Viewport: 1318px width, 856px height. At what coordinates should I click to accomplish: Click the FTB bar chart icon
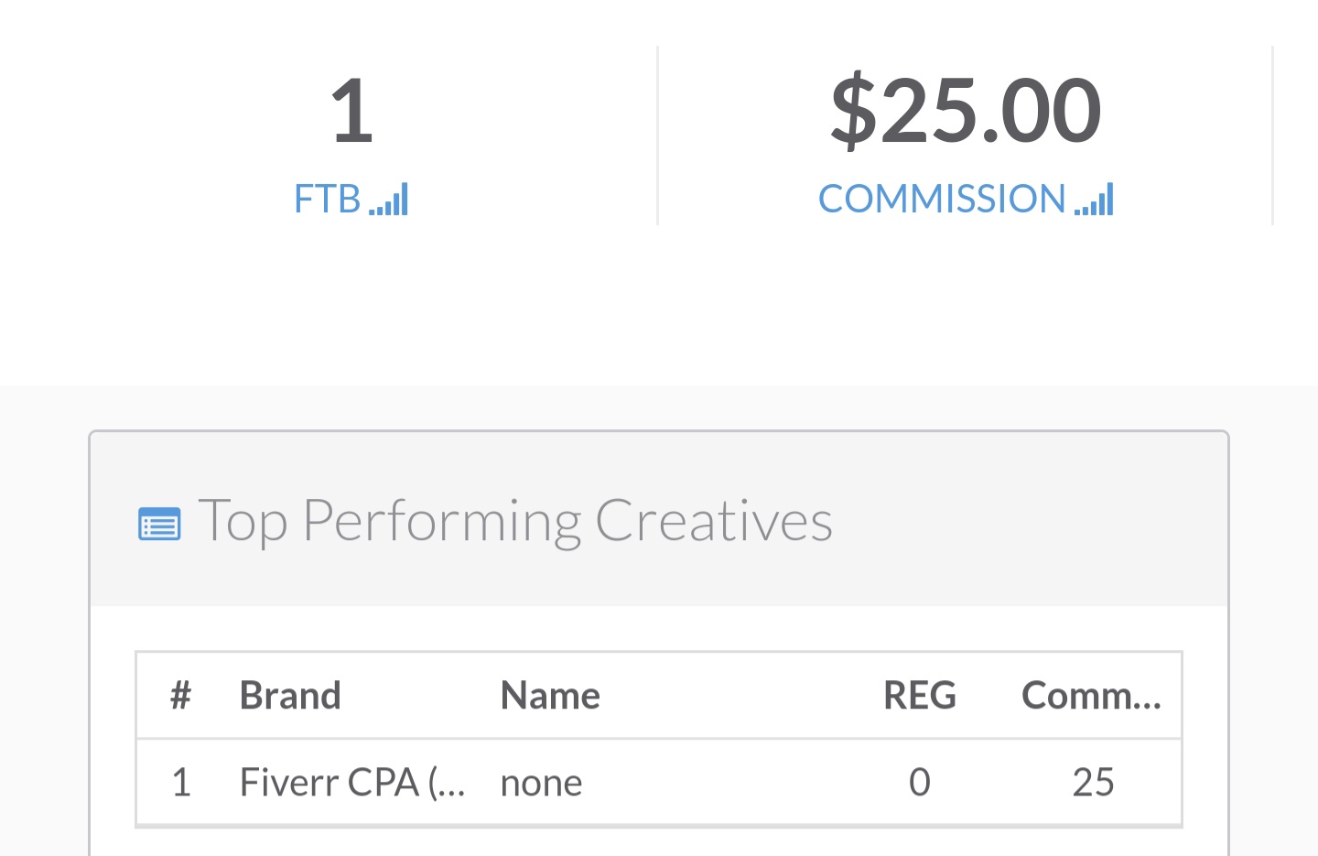388,199
